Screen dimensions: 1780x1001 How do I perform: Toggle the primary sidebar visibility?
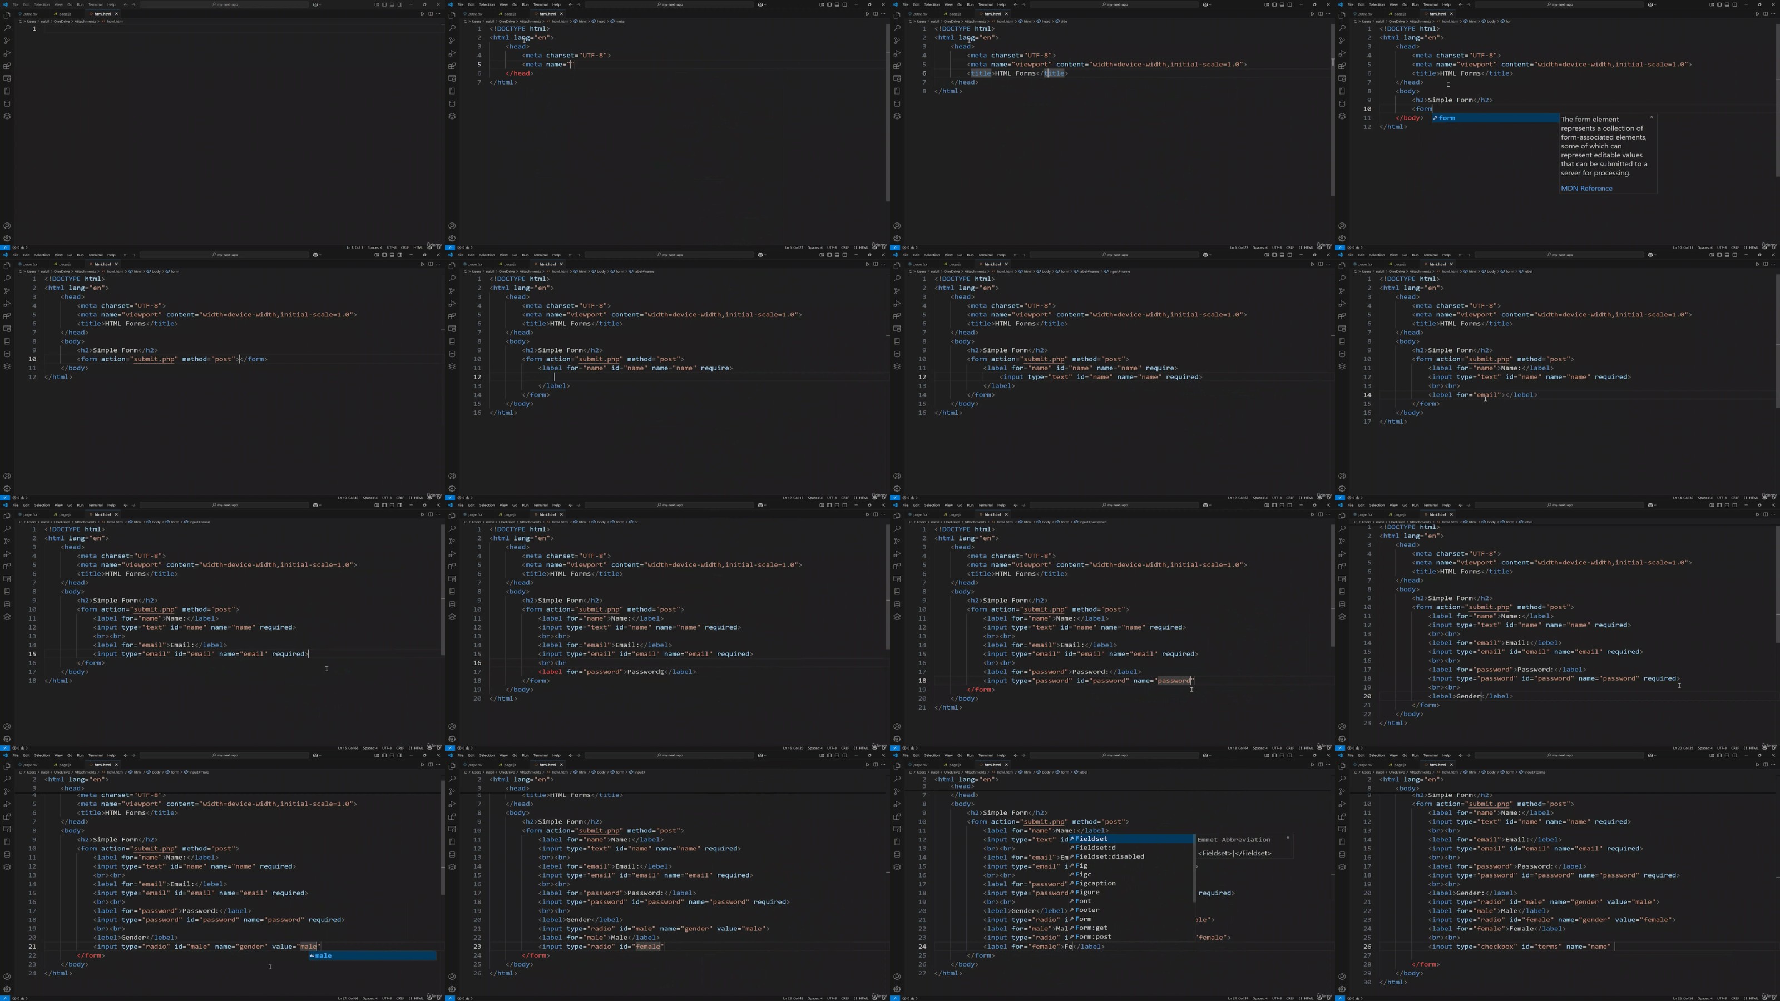pos(385,4)
